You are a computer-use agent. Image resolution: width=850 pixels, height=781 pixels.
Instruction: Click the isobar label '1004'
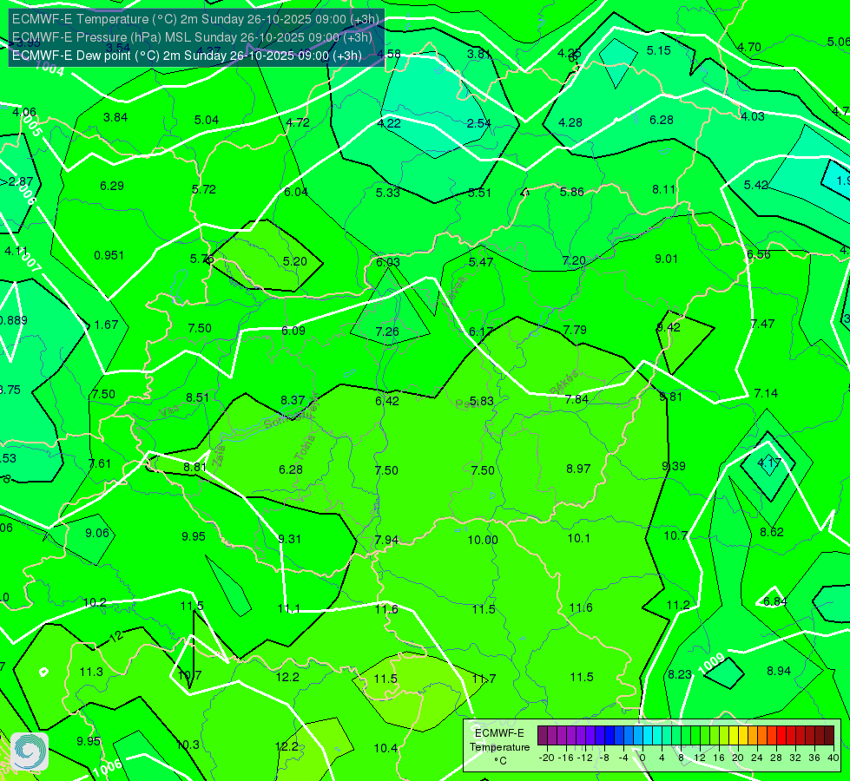tap(49, 69)
